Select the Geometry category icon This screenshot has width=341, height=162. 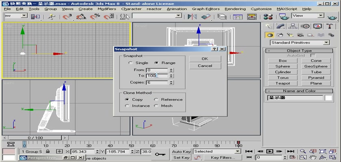click(x=270, y=35)
